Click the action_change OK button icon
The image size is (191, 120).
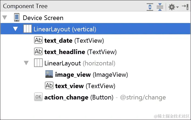38,97
